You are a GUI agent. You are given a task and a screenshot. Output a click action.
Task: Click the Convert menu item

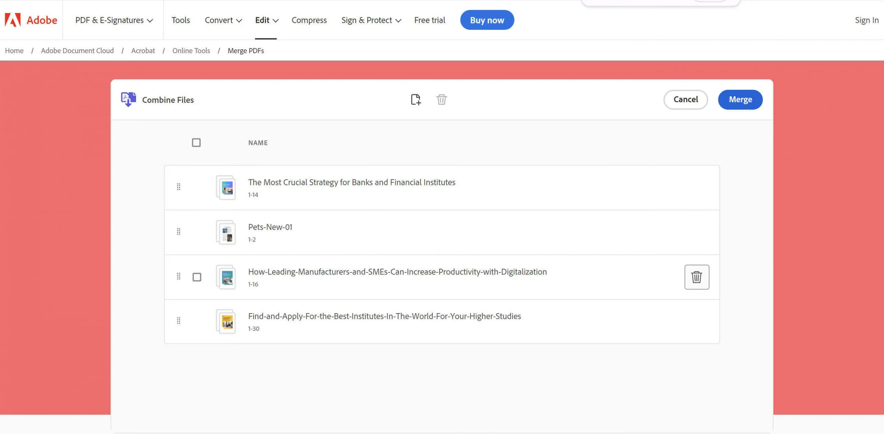pos(224,20)
